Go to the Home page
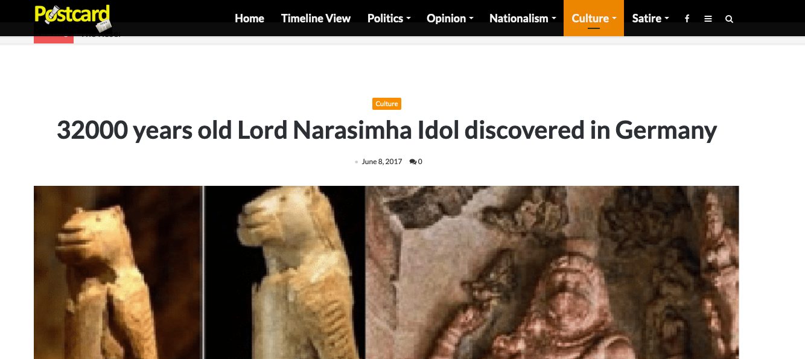The height and width of the screenshot is (359, 805). point(249,18)
